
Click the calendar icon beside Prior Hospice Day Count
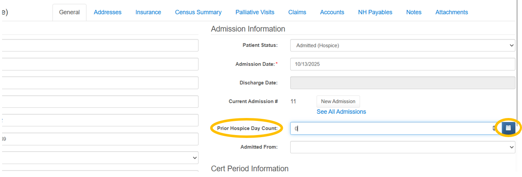click(508, 128)
